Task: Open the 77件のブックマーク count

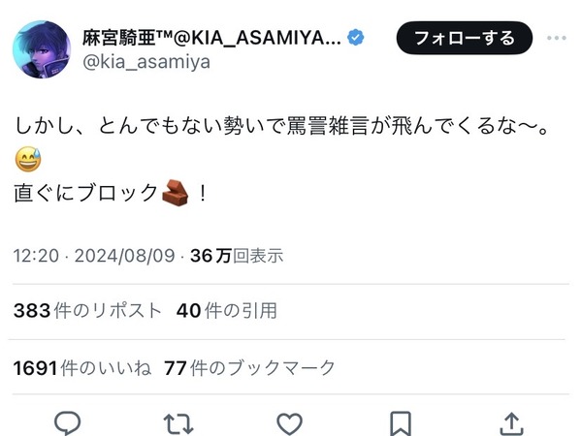Action: coord(249,368)
